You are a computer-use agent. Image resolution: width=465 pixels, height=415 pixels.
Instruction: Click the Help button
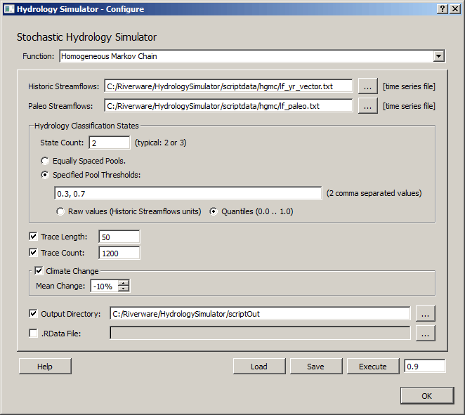click(45, 367)
